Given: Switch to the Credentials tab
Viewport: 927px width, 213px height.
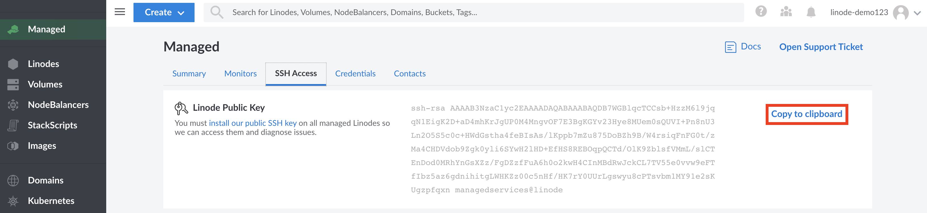Looking at the screenshot, I should click(x=355, y=73).
